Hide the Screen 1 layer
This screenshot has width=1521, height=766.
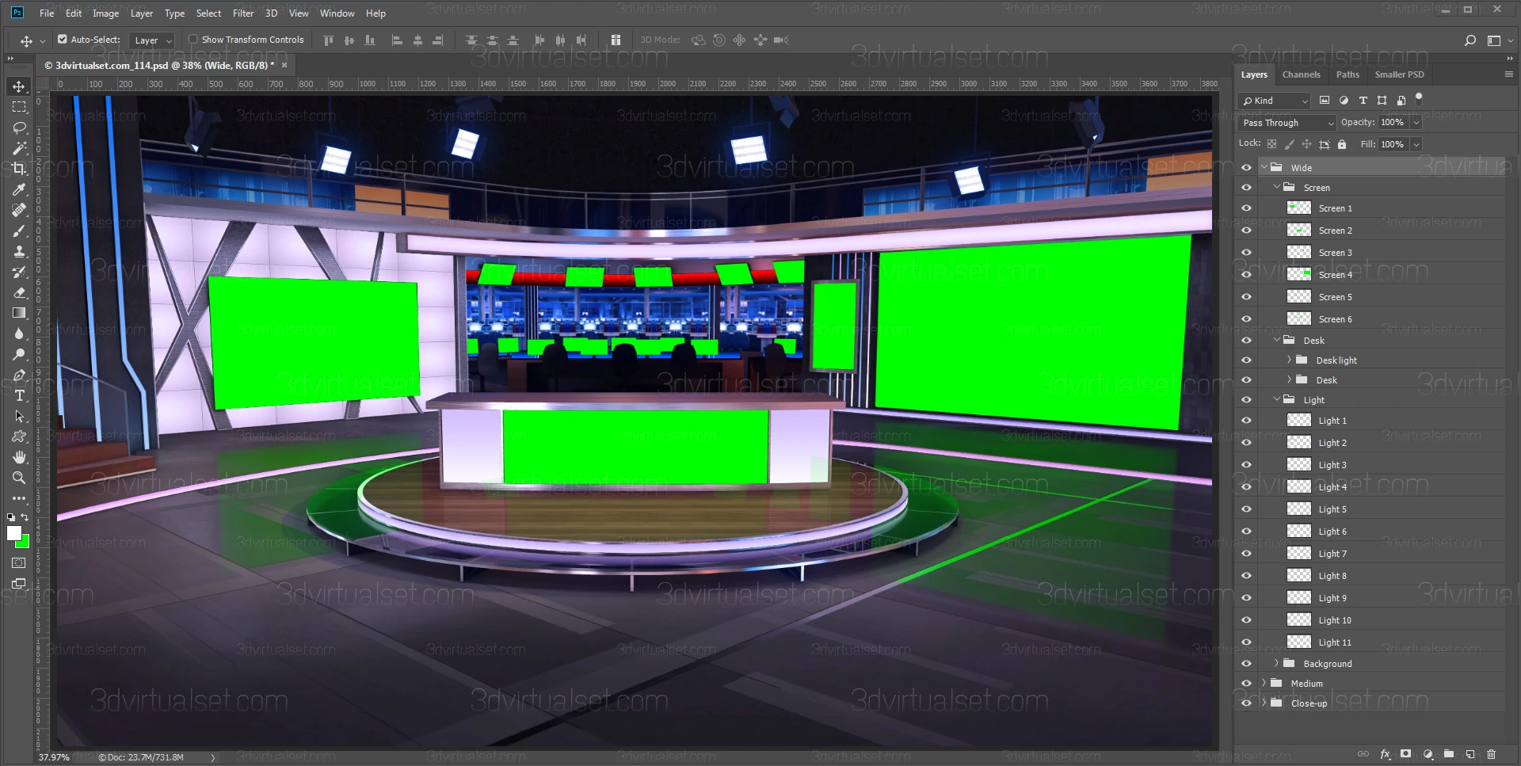tap(1246, 208)
